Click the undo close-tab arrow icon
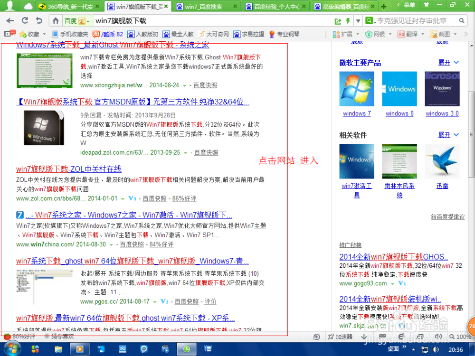Screen dimensions: 475x356 coord(39,20)
